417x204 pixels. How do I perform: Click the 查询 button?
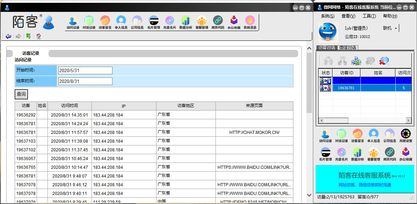tap(21, 94)
